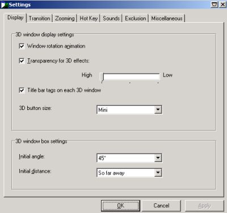Disable Title bar tags on each 3D window
The width and height of the screenshot is (227, 213).
tap(22, 90)
